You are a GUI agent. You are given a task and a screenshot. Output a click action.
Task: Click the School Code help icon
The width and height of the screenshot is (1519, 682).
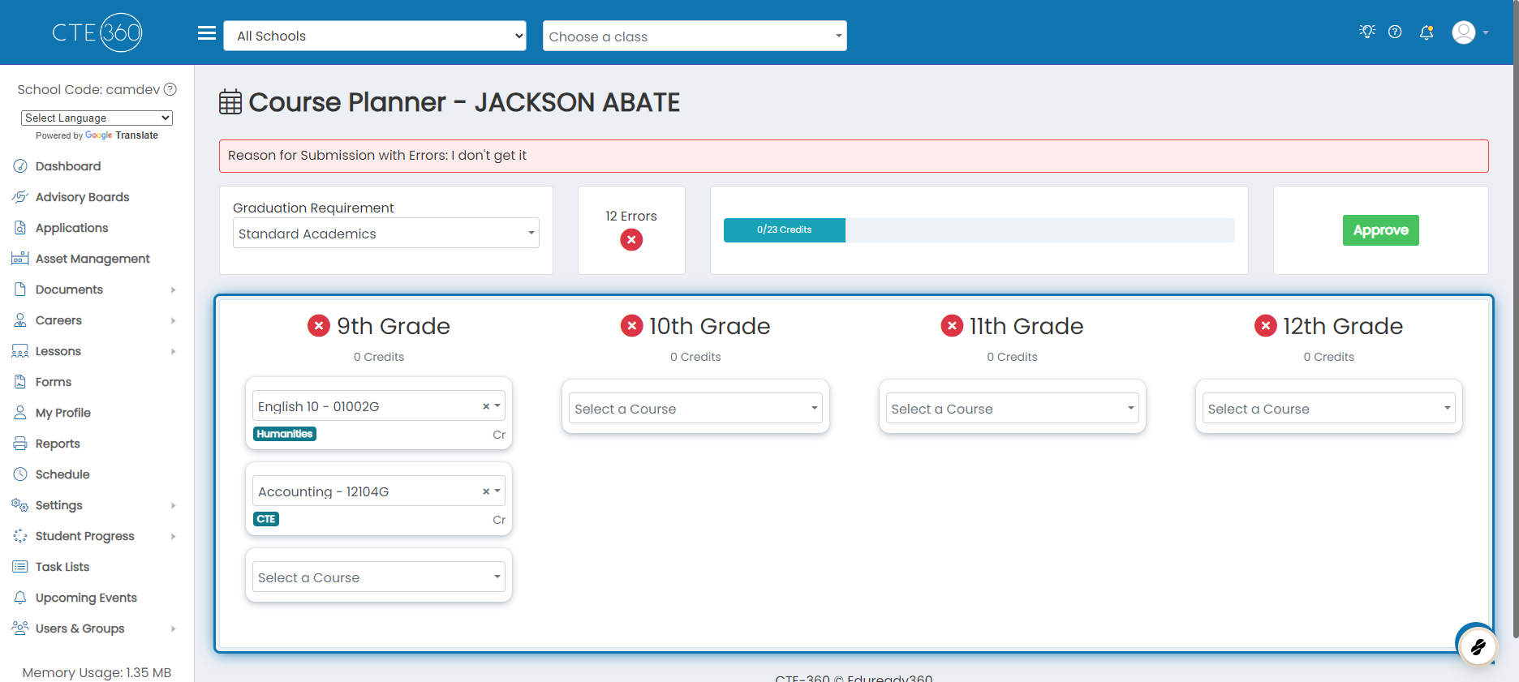[x=170, y=89]
